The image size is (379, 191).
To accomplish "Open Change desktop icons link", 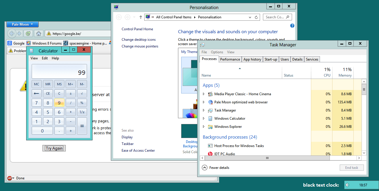I will (x=139, y=40).
